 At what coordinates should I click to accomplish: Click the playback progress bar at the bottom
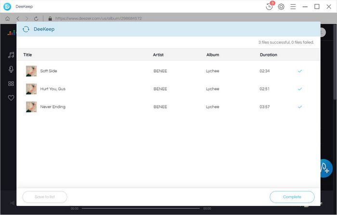pyautogui.click(x=141, y=208)
